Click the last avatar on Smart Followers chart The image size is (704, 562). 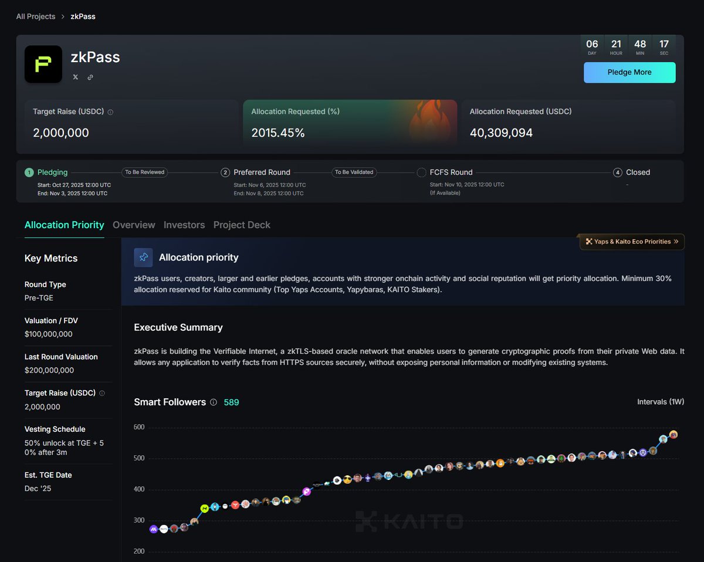[x=673, y=435]
